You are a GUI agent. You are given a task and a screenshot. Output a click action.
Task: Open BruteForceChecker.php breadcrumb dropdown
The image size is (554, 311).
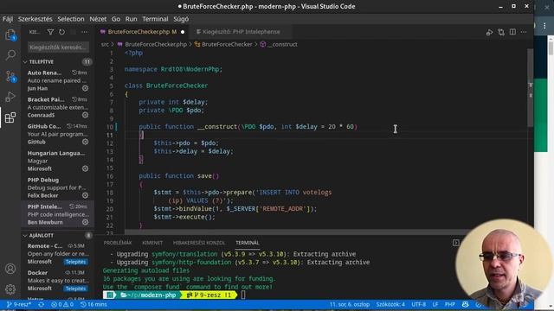[x=156, y=44]
